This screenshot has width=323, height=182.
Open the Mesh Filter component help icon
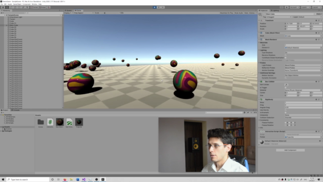(x=316, y=33)
